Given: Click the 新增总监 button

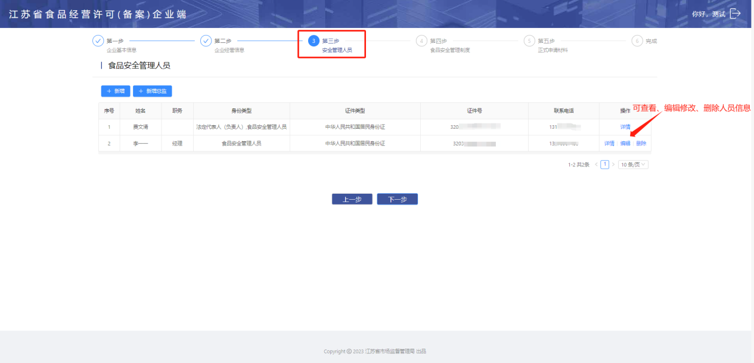Looking at the screenshot, I should [153, 91].
